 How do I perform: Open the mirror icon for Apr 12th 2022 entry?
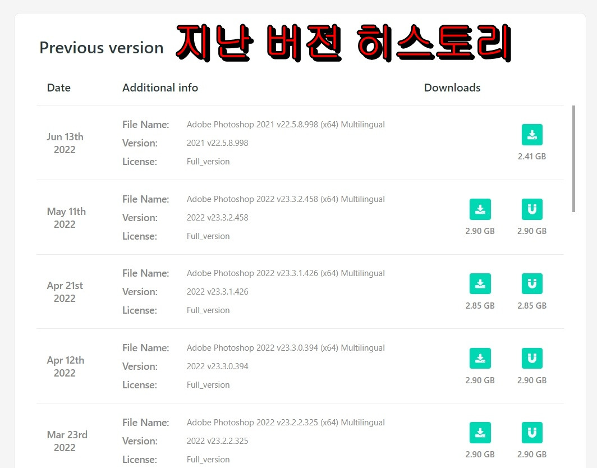coord(531,358)
